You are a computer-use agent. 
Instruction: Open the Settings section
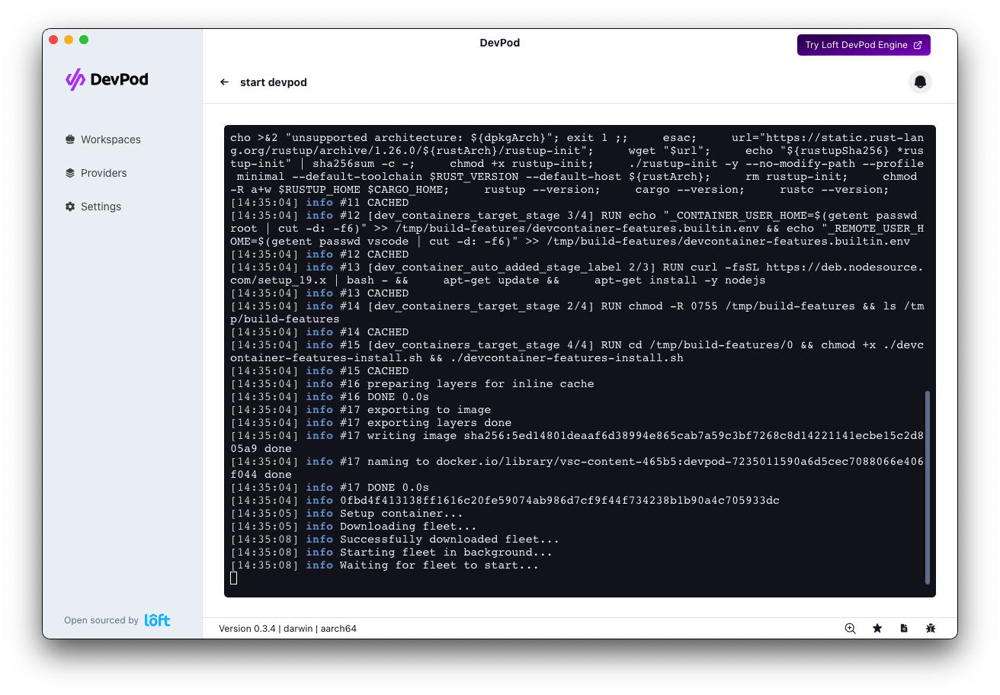(x=100, y=206)
